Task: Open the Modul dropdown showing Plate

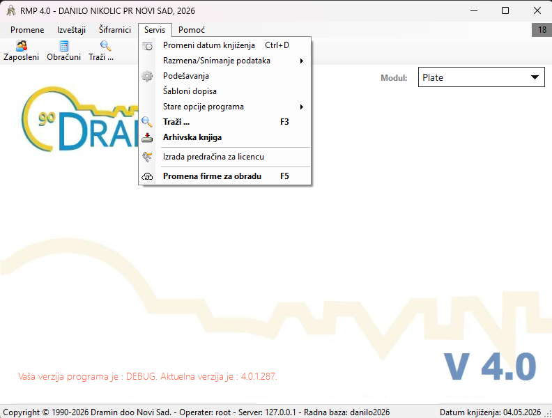Action: [481, 77]
